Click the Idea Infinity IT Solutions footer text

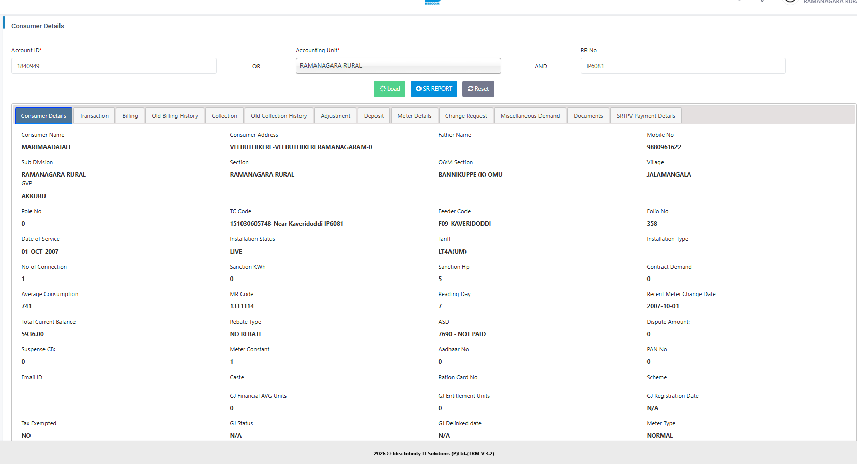(x=434, y=454)
